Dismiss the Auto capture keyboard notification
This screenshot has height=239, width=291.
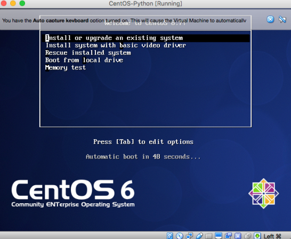click(270, 19)
